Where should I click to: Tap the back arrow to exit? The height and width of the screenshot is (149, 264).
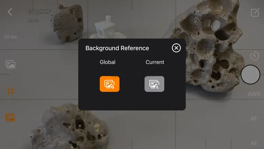(x=10, y=12)
